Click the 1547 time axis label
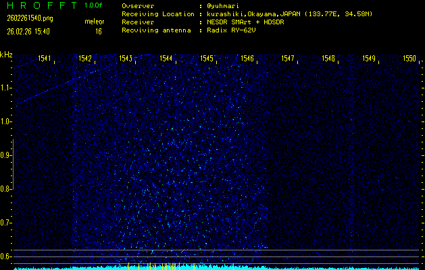Screen dimensions: 425x270 [x=288, y=58]
